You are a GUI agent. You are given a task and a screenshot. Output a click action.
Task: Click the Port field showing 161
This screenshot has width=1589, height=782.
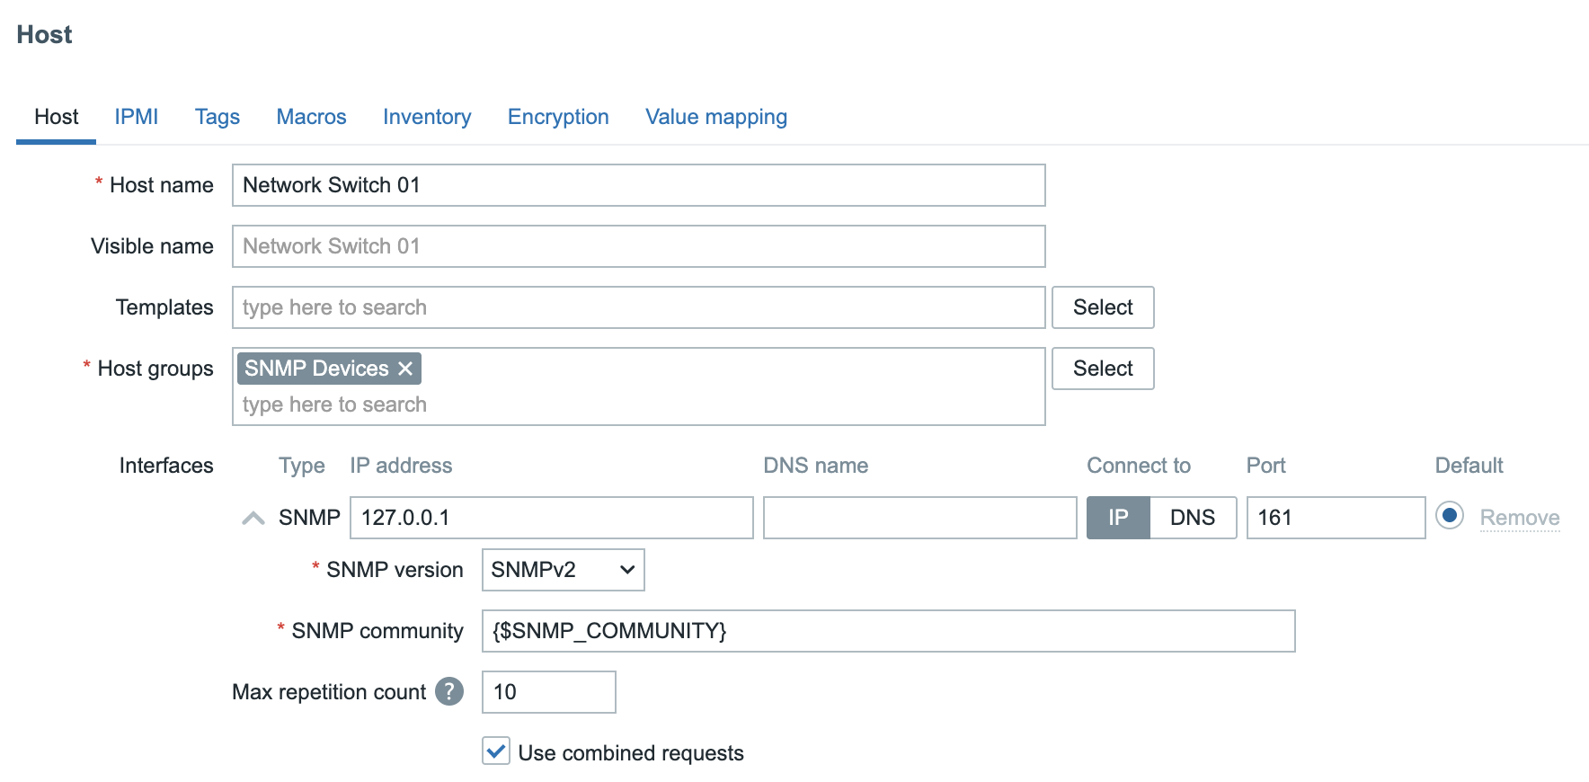point(1335,518)
